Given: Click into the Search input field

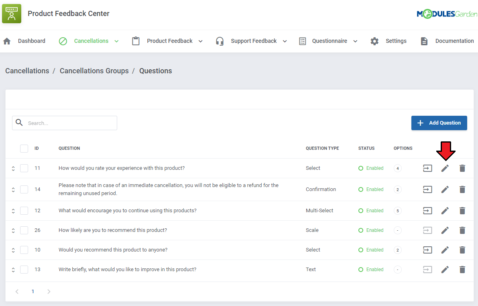Looking at the screenshot, I should (x=65, y=123).
